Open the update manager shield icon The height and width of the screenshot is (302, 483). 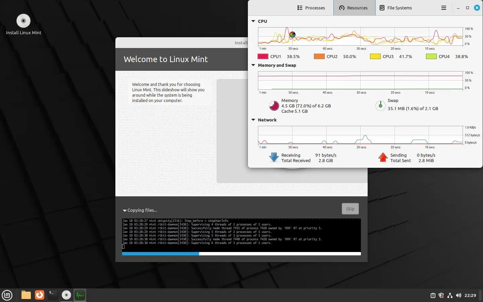coord(441,295)
